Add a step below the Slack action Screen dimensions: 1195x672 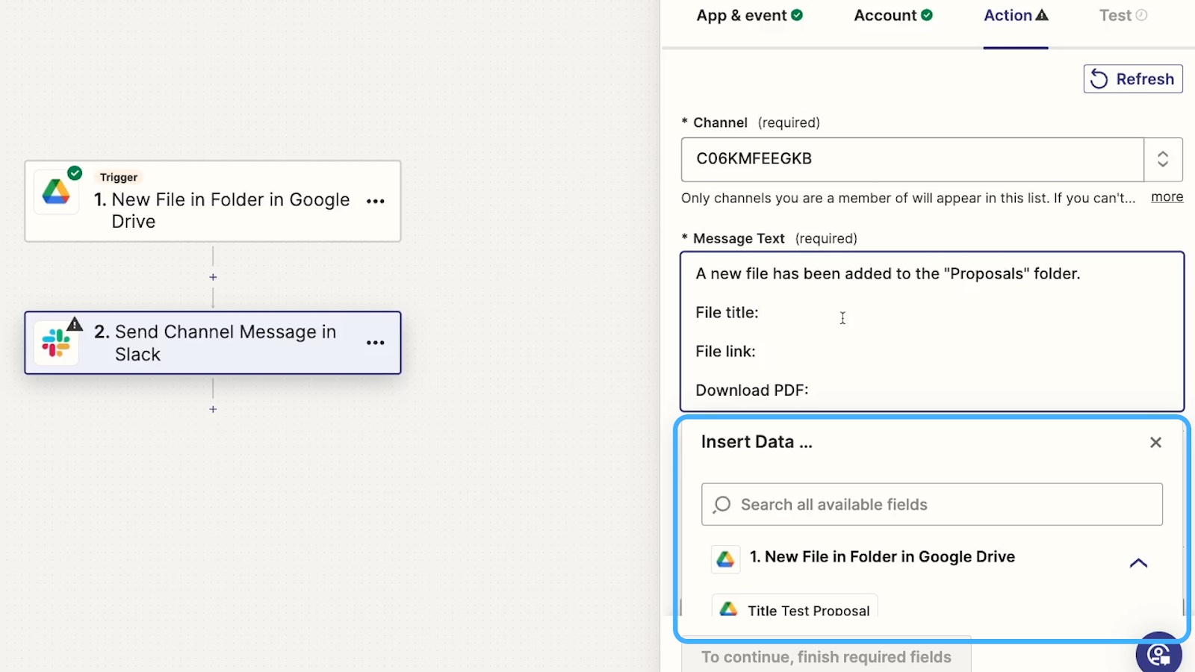213,409
